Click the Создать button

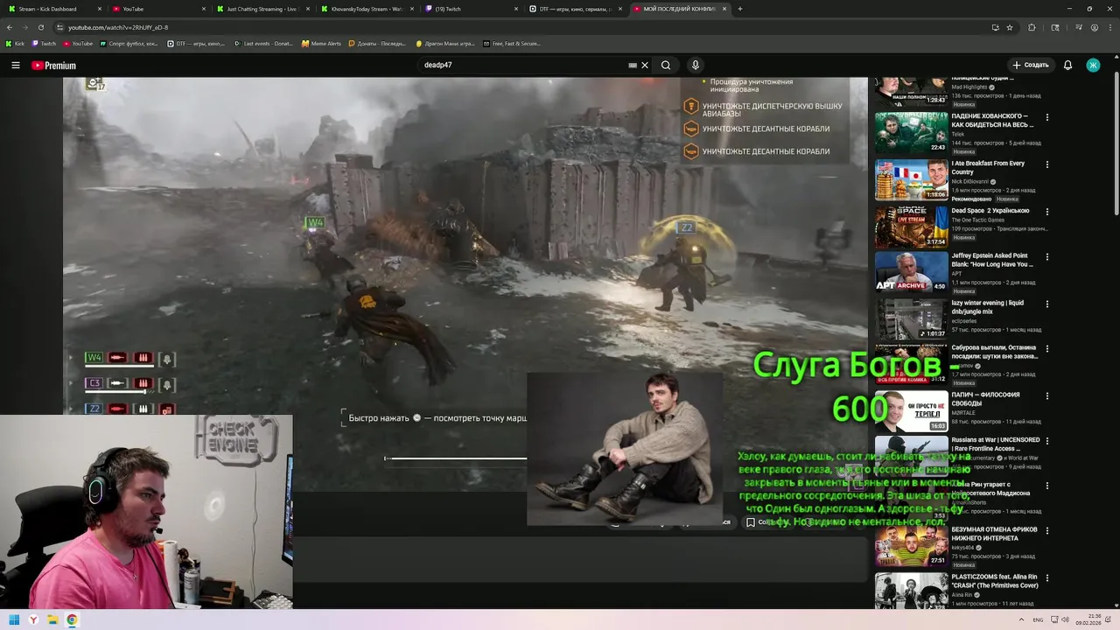pyautogui.click(x=1031, y=65)
